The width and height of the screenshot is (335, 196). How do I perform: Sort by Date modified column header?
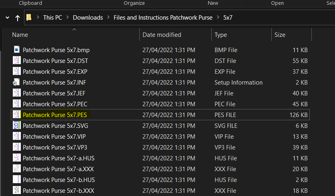tap(162, 35)
